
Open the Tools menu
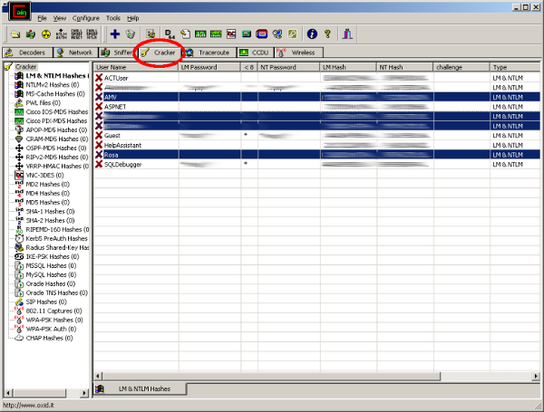coord(113,18)
